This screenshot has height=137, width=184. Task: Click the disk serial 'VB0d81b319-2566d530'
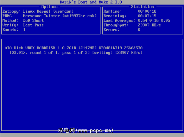point(121,48)
